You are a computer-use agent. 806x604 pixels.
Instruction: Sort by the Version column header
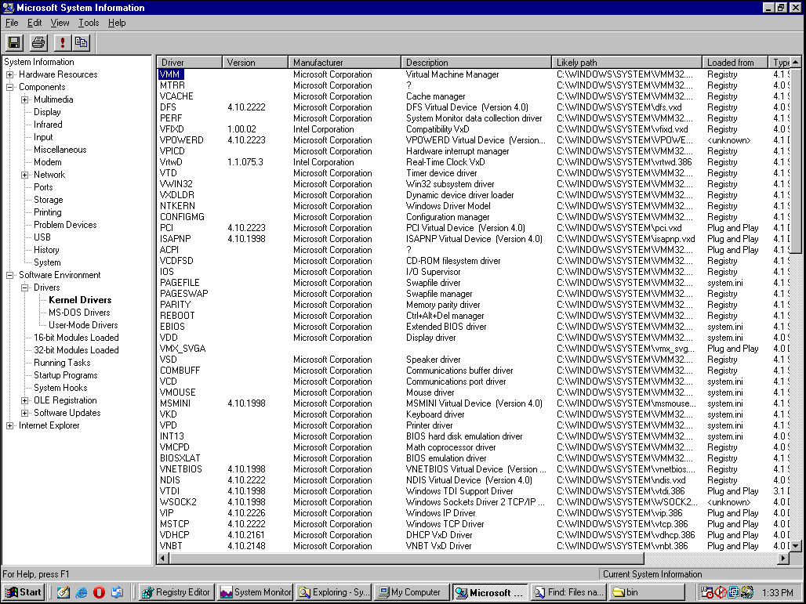(255, 62)
